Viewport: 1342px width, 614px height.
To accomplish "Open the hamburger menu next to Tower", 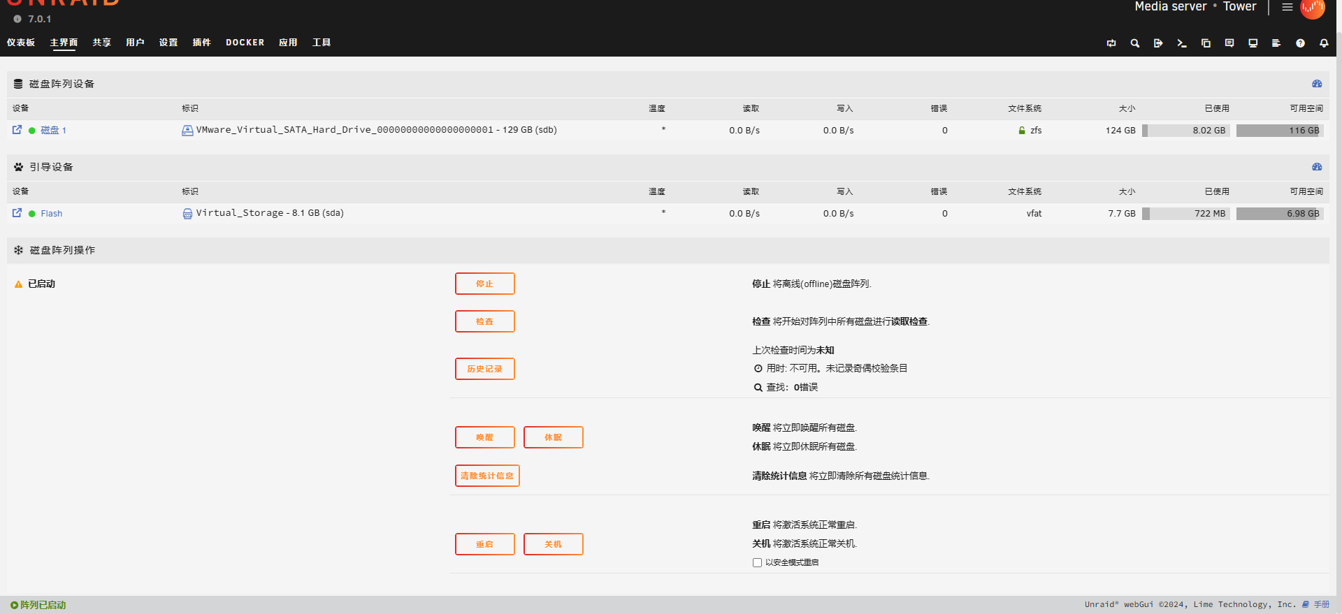I will (x=1287, y=7).
